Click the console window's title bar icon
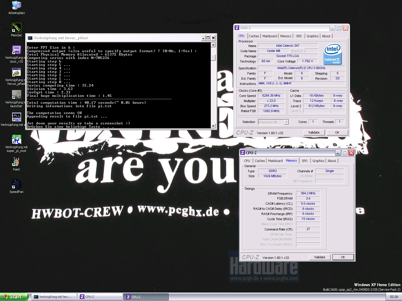Viewport: 402px width, 301px height. click(x=30, y=38)
